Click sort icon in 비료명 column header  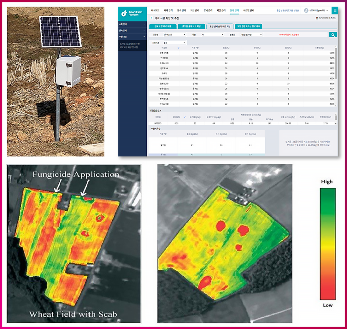[179, 48]
